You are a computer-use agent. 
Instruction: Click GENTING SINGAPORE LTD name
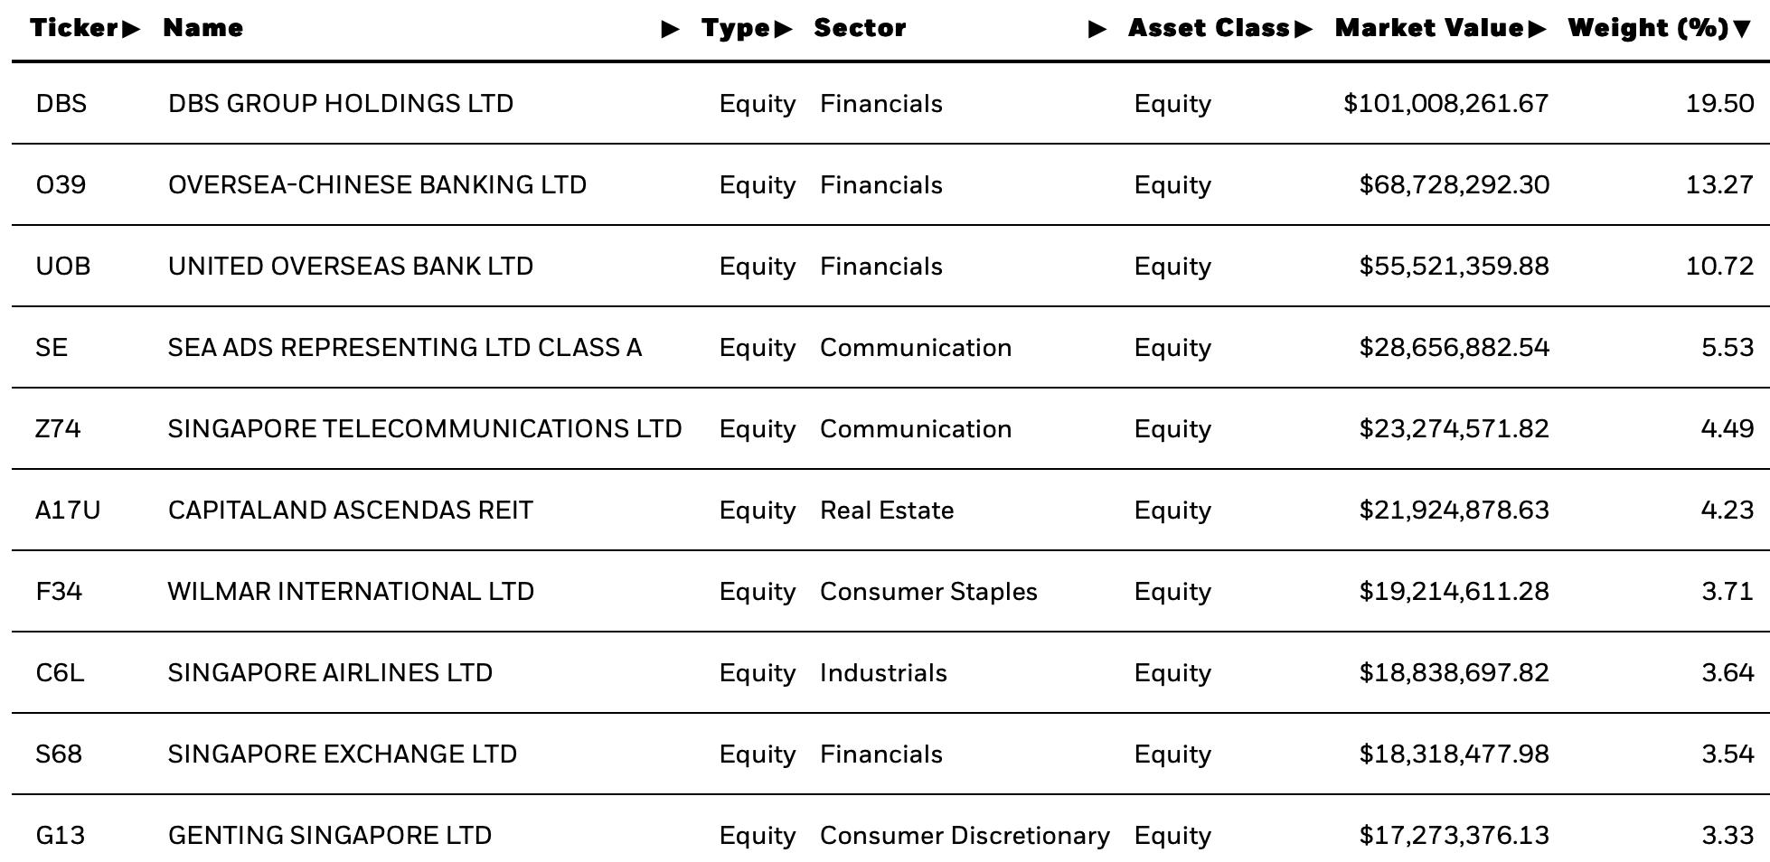click(x=330, y=836)
